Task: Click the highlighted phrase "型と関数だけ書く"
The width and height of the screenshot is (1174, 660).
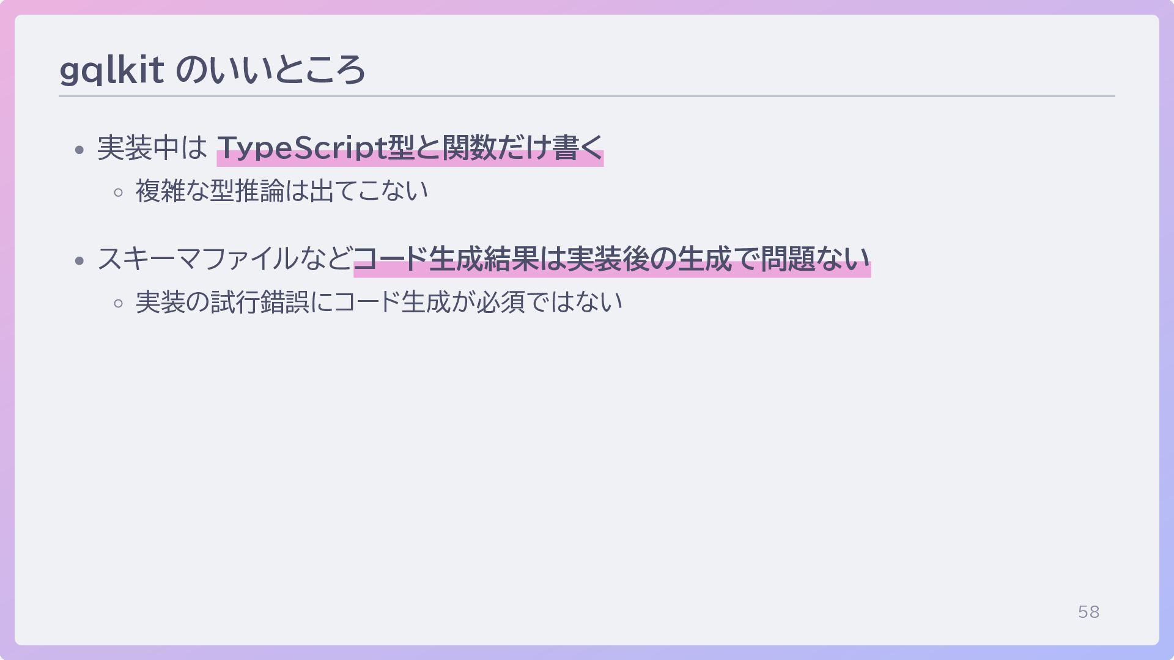Action: [495, 148]
